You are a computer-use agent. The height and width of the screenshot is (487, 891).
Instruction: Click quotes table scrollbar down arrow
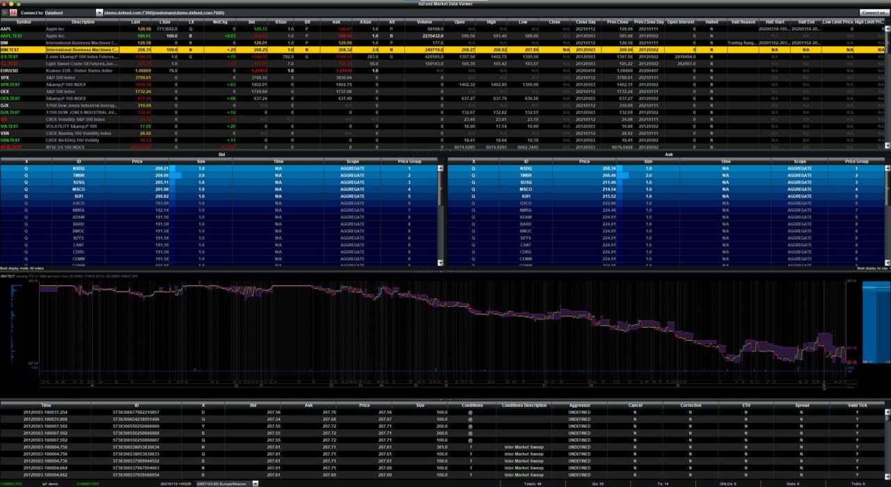point(887,147)
